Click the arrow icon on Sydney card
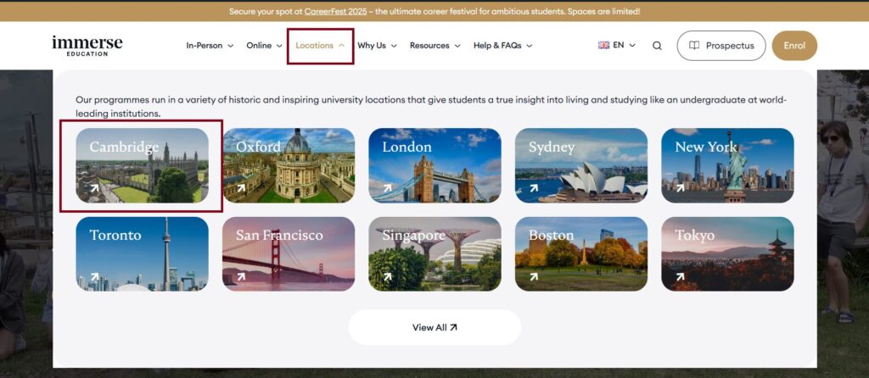The width and height of the screenshot is (869, 378). click(x=533, y=188)
